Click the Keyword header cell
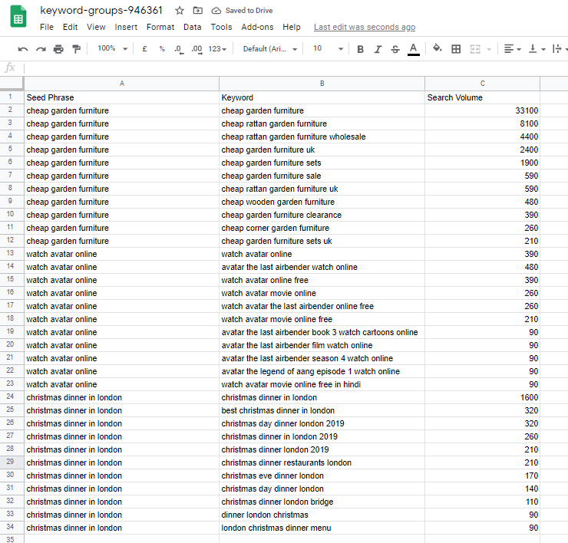This screenshot has height=543, width=568. tap(322, 97)
